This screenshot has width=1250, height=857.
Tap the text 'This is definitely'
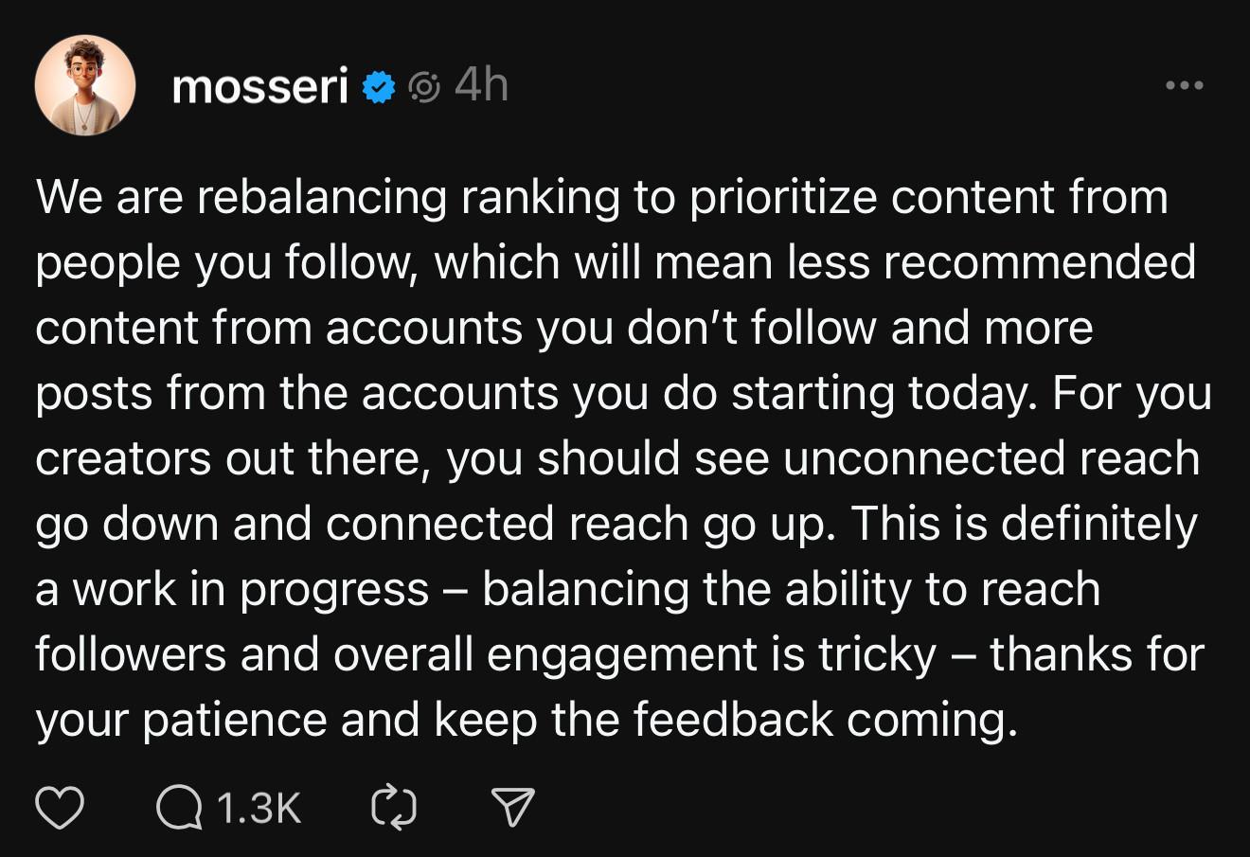(x=1025, y=524)
